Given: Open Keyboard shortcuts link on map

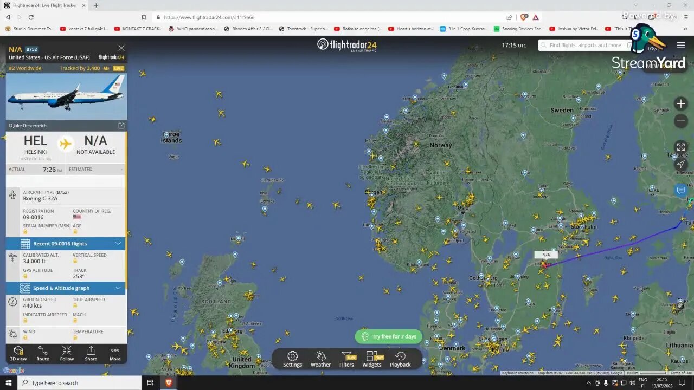Looking at the screenshot, I should [x=517, y=373].
